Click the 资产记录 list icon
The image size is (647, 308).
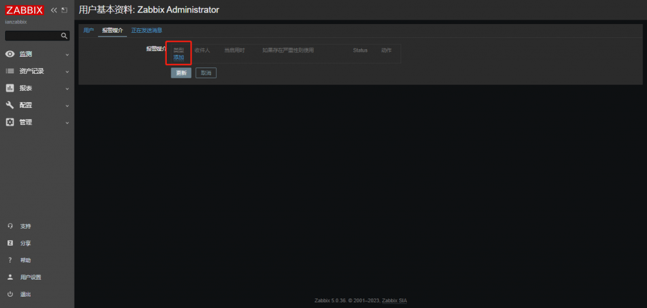(10, 71)
